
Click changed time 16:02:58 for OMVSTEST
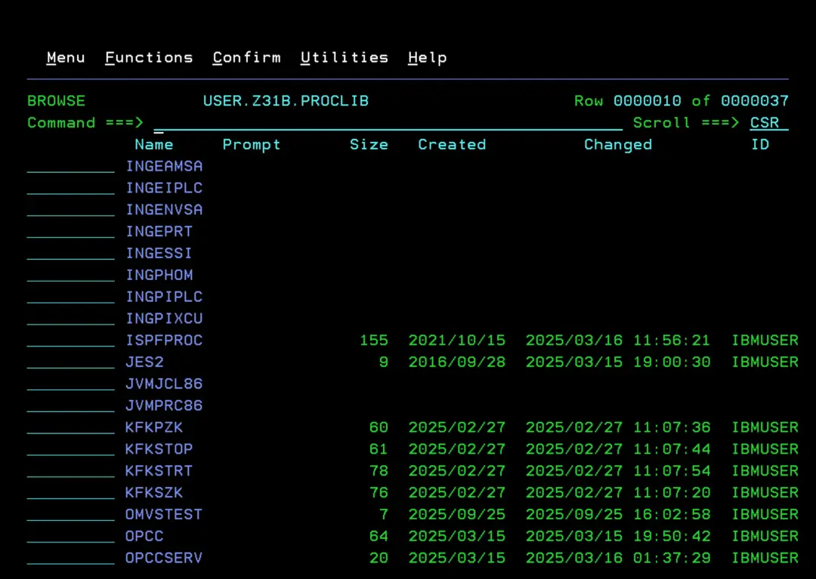672,515
